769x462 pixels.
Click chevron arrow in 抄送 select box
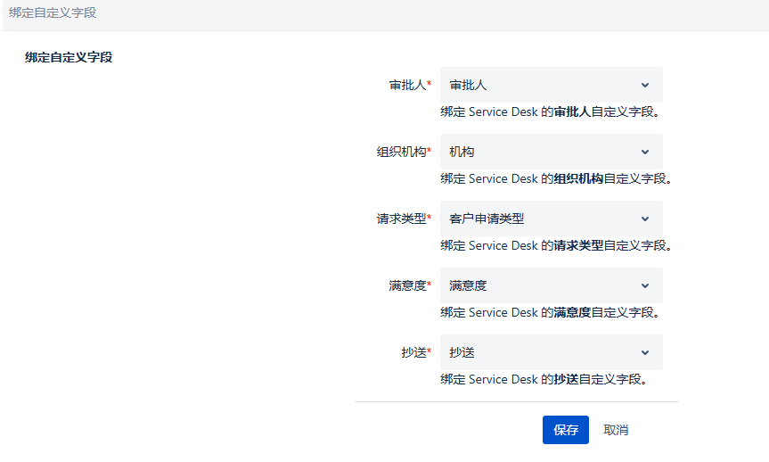pyautogui.click(x=645, y=353)
